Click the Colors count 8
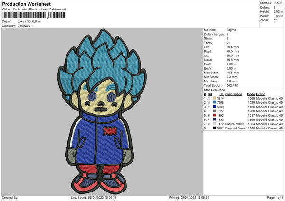The image size is (285, 201). (x=275, y=8)
